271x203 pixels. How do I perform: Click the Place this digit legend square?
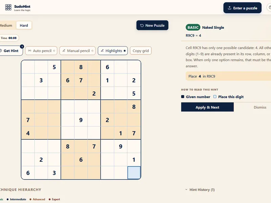(x=215, y=97)
